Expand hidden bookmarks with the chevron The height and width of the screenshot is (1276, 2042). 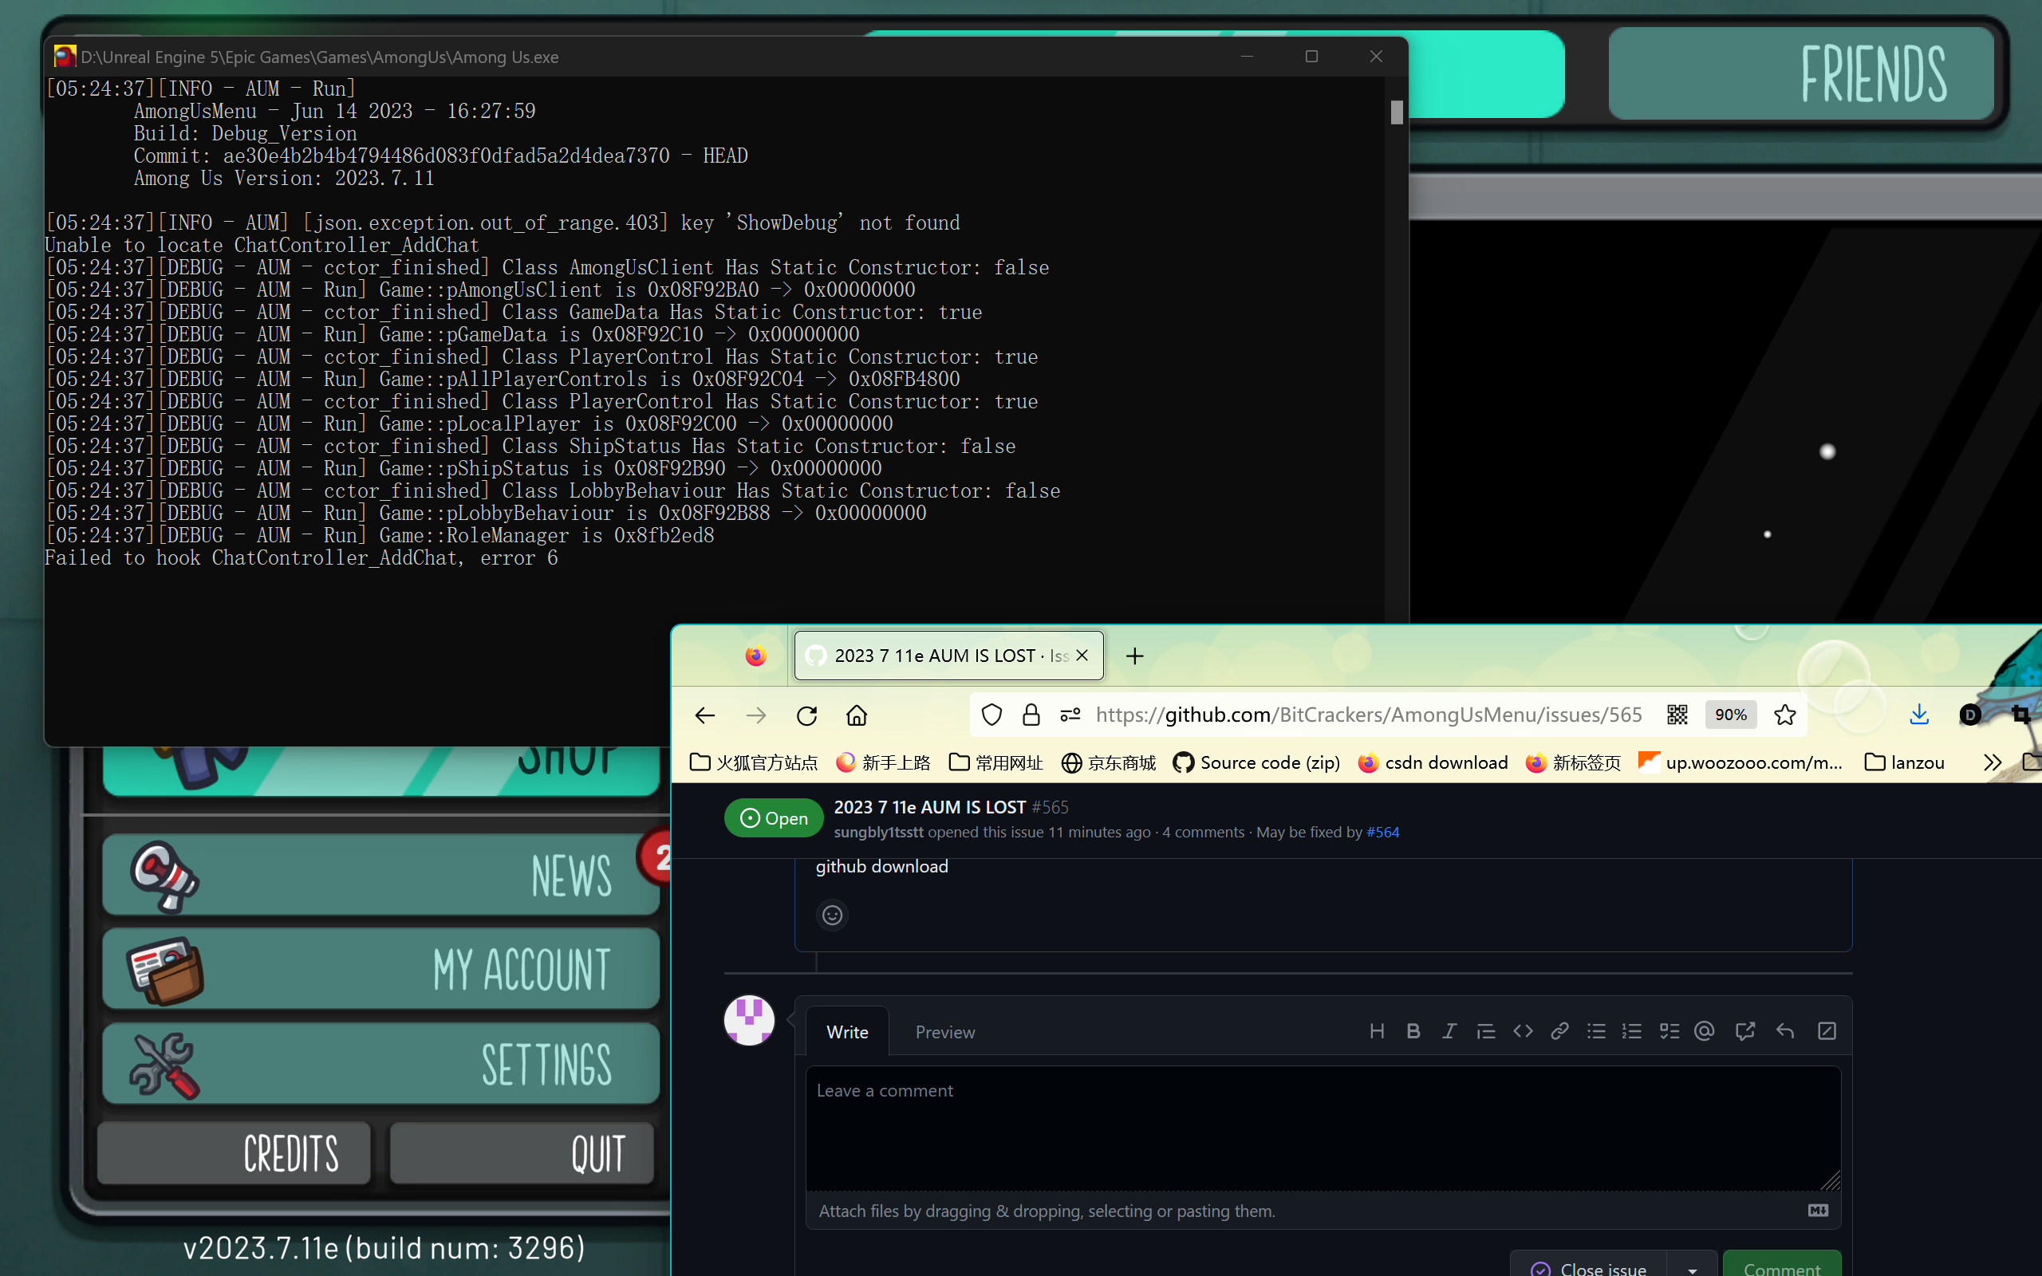click(1994, 762)
